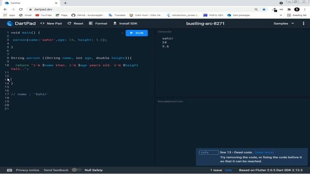This screenshot has height=174, width=310.
Task: Open the YouTube bookmark
Action: [44, 15]
